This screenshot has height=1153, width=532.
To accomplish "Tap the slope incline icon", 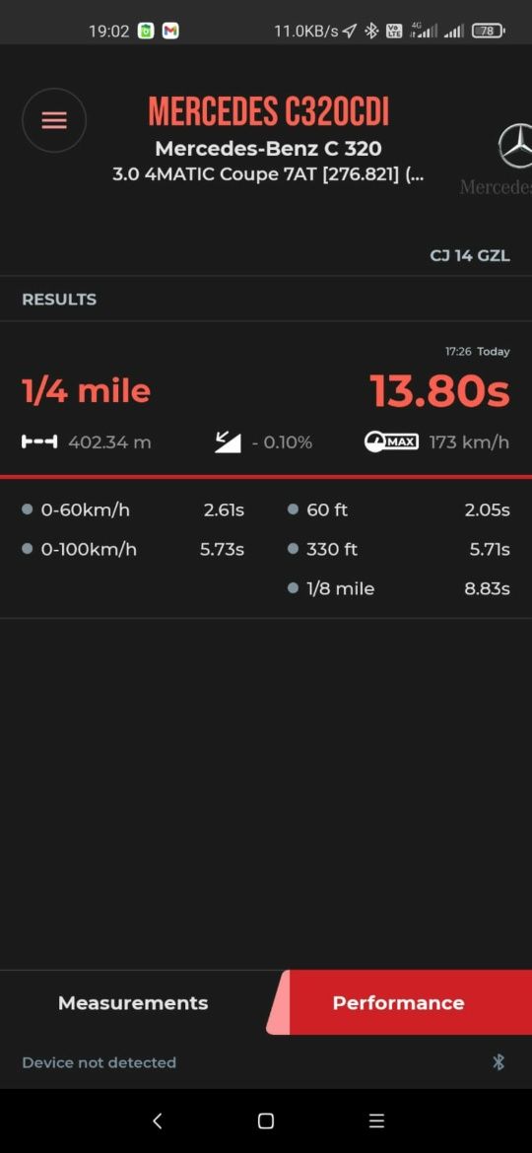I will click(x=228, y=441).
